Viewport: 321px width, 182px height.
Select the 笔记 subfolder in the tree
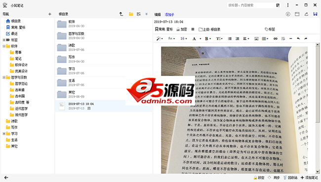point(16,59)
